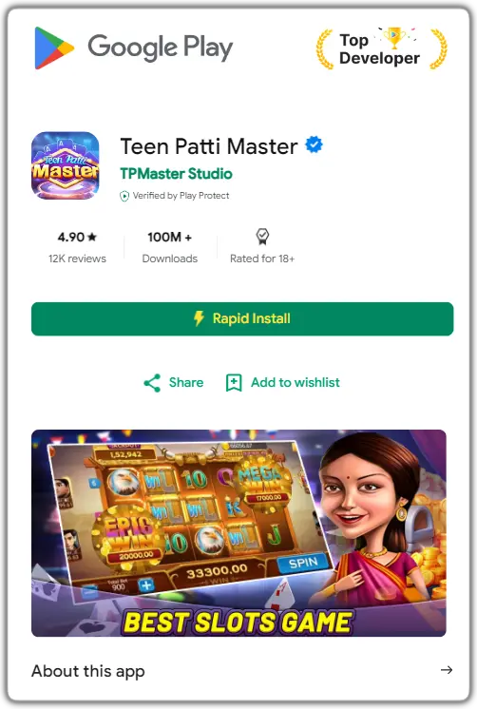The image size is (477, 709).
Task: Click the lightning bolt on Rapid Install
Action: tap(199, 318)
